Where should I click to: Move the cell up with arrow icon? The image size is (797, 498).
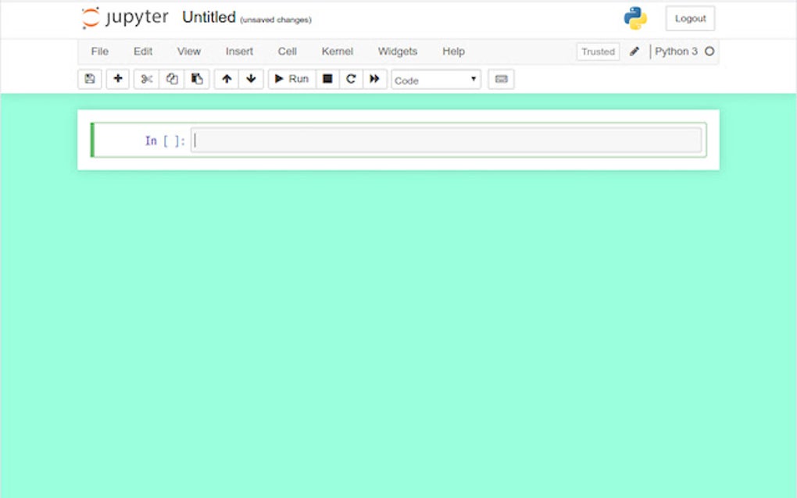[226, 78]
